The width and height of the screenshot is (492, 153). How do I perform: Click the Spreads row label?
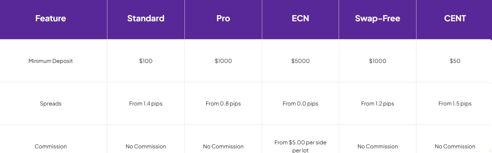coord(51,104)
